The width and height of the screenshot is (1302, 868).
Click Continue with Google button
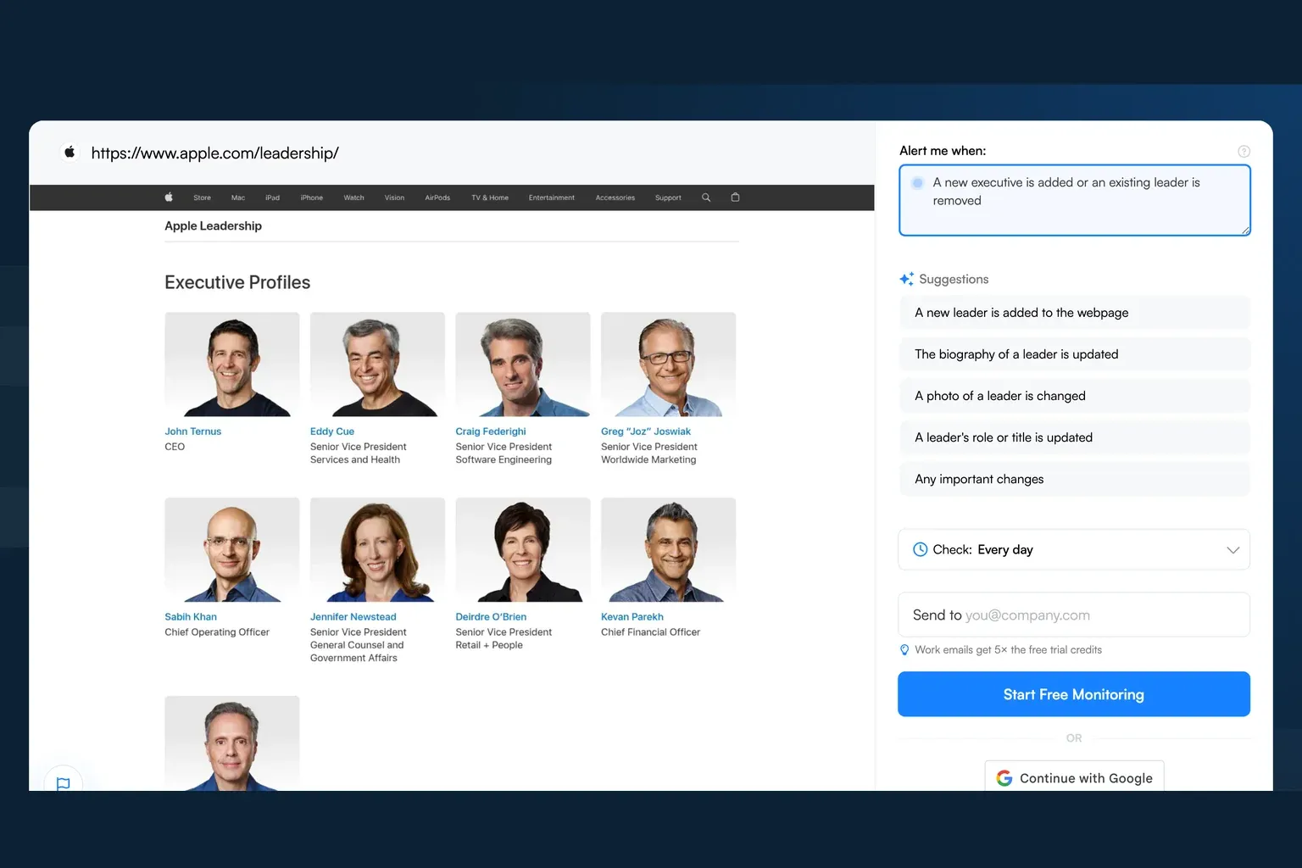pos(1074,776)
